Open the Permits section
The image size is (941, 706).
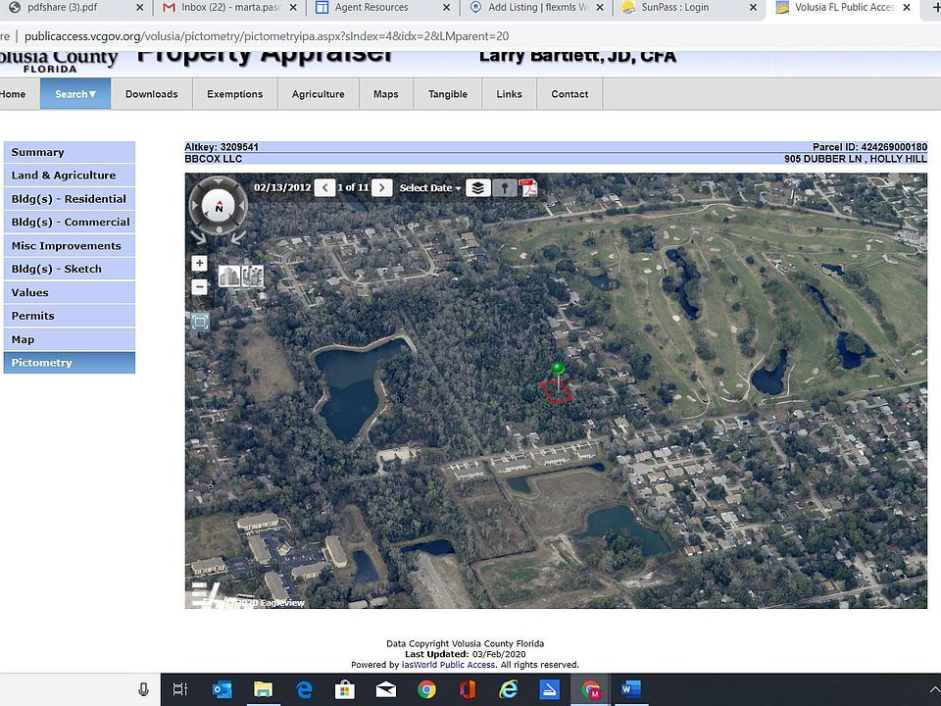click(x=69, y=316)
